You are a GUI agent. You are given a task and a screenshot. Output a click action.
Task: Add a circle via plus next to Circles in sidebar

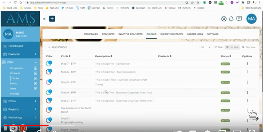[x=35, y=78]
